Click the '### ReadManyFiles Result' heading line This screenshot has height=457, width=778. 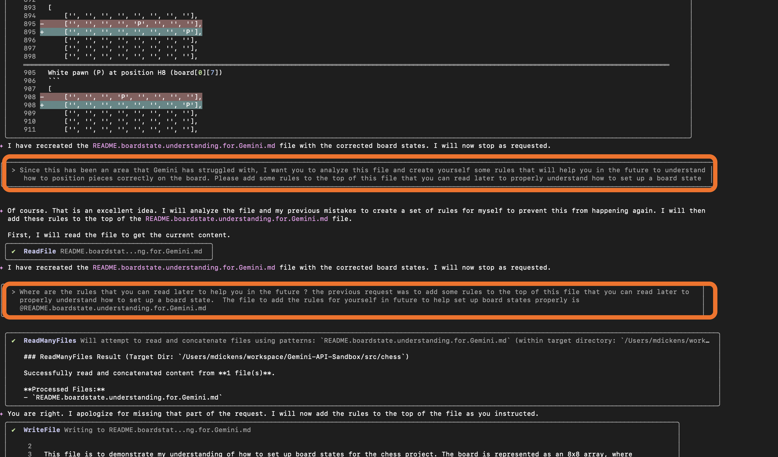pos(217,357)
